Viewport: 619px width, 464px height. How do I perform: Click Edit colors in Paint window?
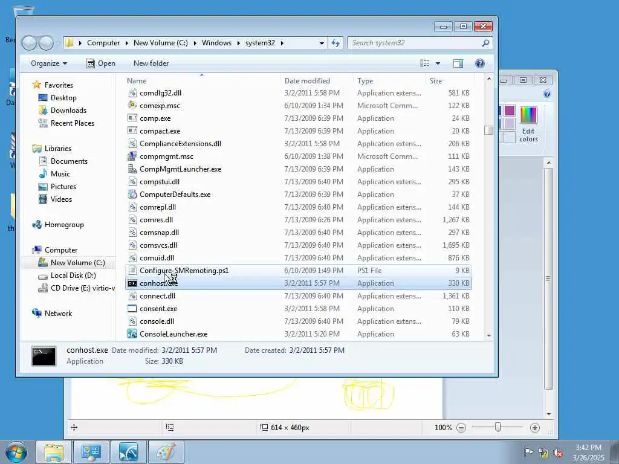coord(528,124)
